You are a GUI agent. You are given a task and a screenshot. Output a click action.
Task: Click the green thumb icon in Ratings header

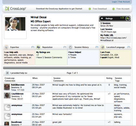[x=128, y=19]
